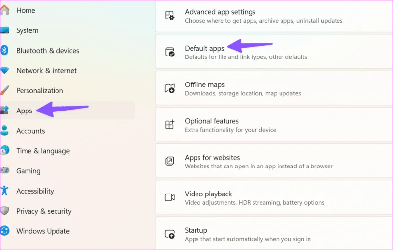Open Optional features page
Screen dimensions: 393x250
[x=274, y=124]
